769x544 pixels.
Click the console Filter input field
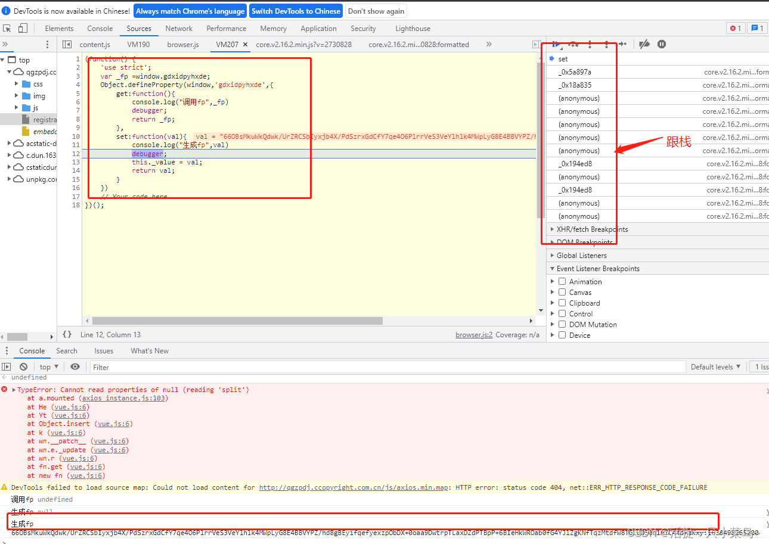click(387, 367)
